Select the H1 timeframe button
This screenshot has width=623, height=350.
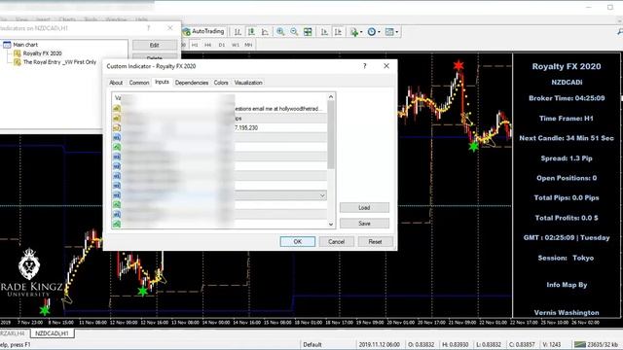pyautogui.click(x=195, y=45)
